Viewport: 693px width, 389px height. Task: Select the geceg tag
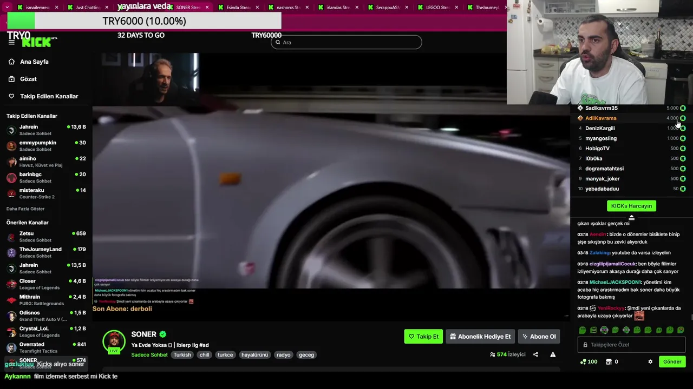pyautogui.click(x=306, y=355)
